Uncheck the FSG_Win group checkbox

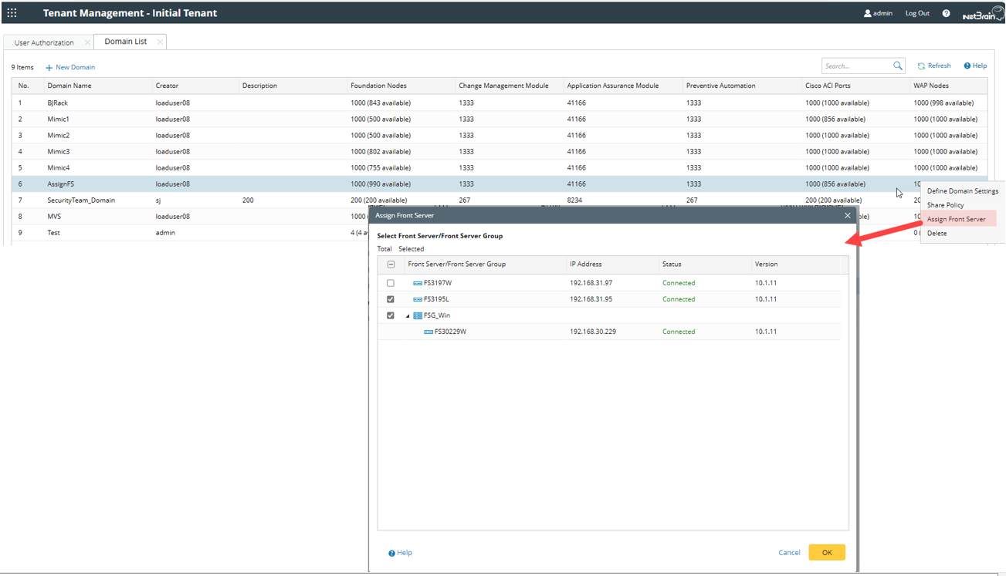coord(391,315)
